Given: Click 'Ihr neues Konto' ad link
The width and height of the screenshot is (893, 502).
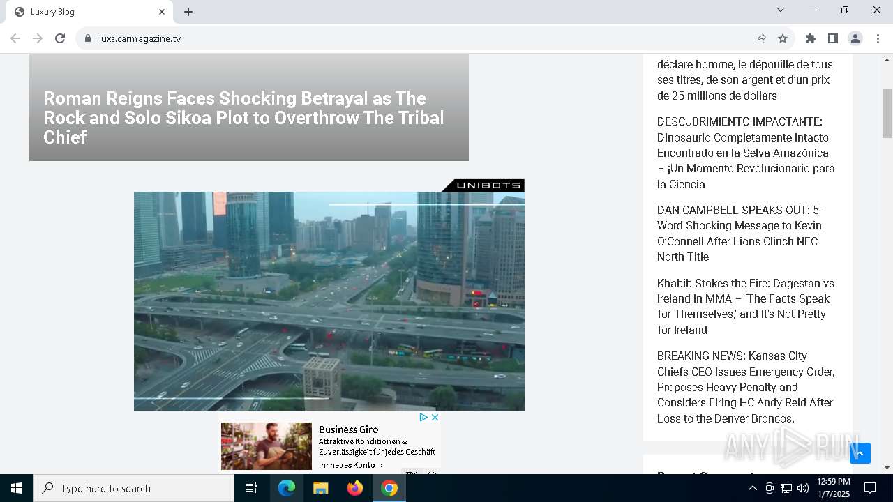Looking at the screenshot, I should (351, 465).
